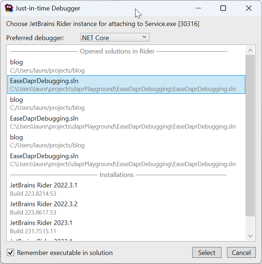Select JetBrains Rider 2022.3.1 installation
This screenshot has width=262, height=264.
[126, 189]
